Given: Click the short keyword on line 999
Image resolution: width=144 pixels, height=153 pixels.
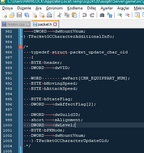Looking at the screenshot, I should click(38, 120).
